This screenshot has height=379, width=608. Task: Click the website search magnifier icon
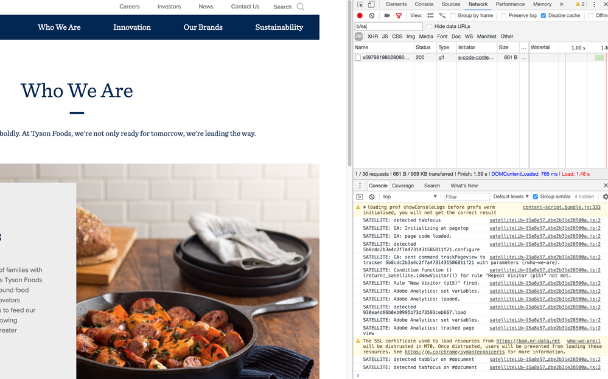pos(301,7)
